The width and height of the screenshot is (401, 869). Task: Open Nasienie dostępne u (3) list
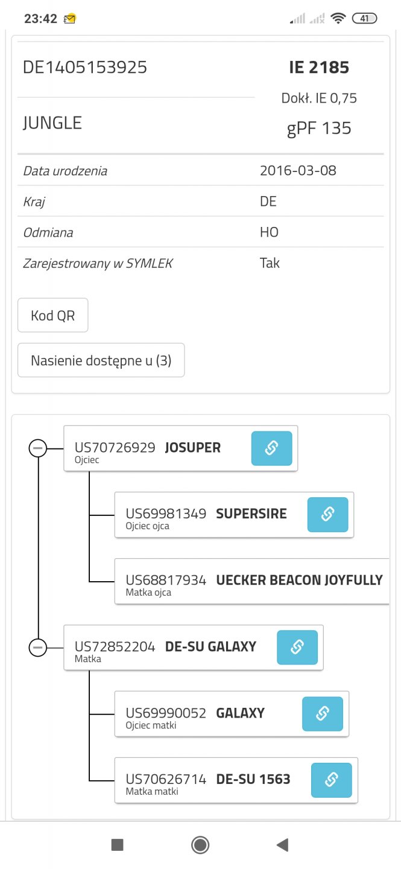[101, 360]
